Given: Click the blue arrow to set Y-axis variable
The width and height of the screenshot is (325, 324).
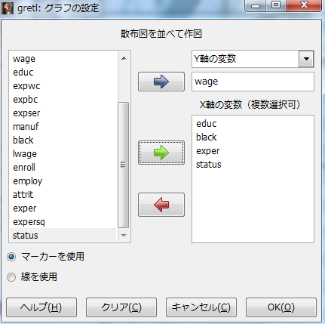Looking at the screenshot, I should [x=161, y=82].
